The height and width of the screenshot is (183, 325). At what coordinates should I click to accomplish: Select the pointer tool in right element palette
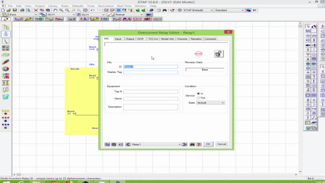[308, 26]
